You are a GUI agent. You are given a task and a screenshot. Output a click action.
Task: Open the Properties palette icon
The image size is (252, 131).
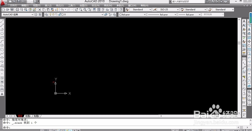click(94, 10)
